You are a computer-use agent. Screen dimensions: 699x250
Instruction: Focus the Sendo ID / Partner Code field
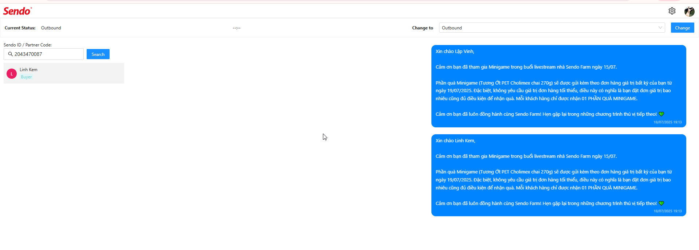tap(44, 54)
